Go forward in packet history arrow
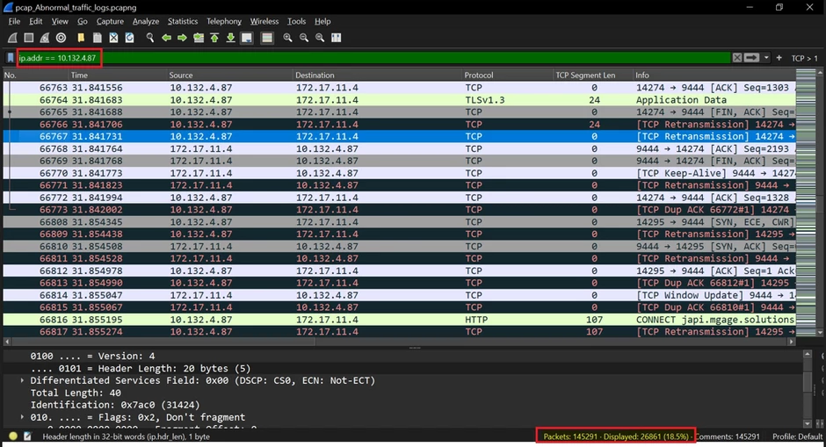This screenshot has height=447, width=826. [182, 38]
